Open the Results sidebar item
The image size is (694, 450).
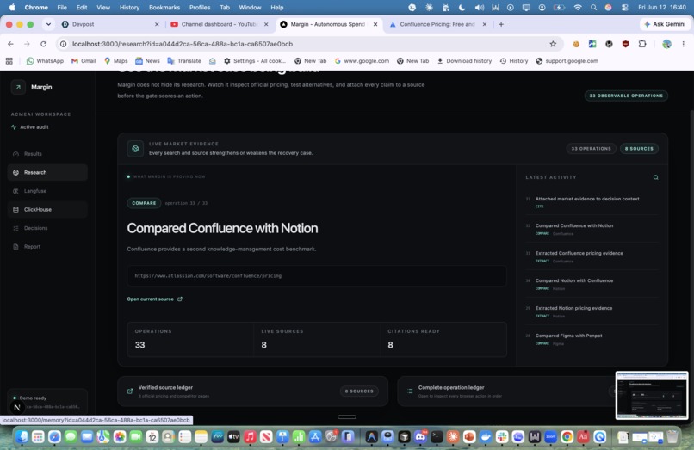click(47, 154)
